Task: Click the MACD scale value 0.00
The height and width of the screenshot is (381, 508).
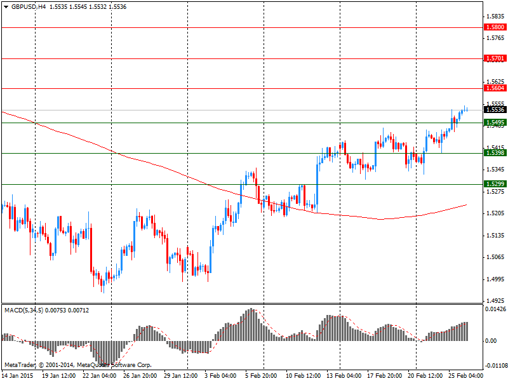Action: 491,341
